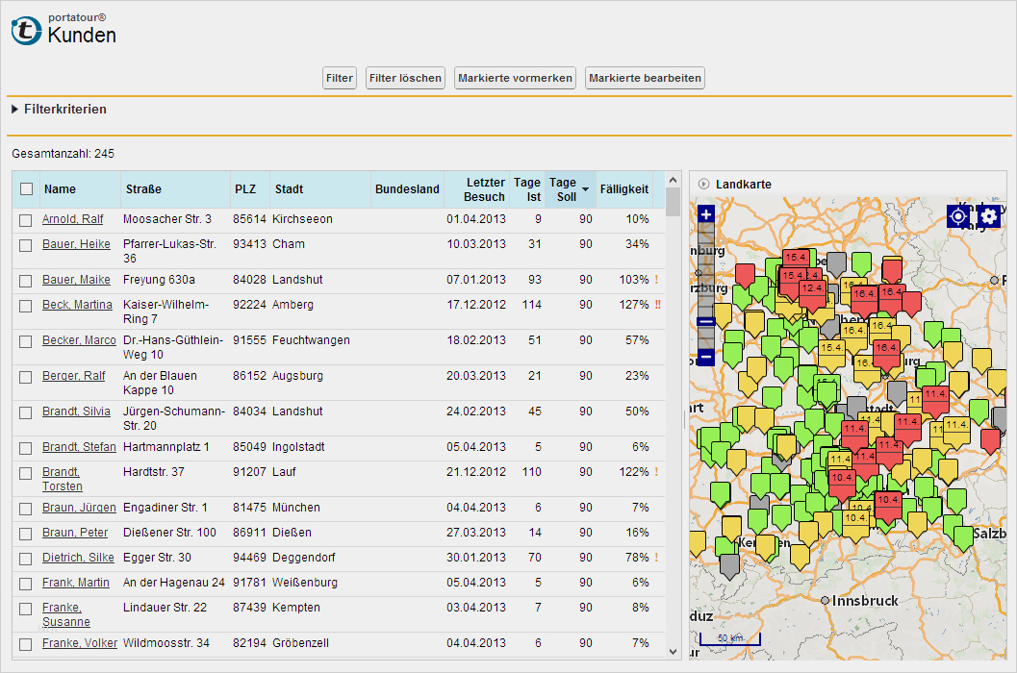Click overdue warning icon in Beck, Martina row

tap(657, 305)
